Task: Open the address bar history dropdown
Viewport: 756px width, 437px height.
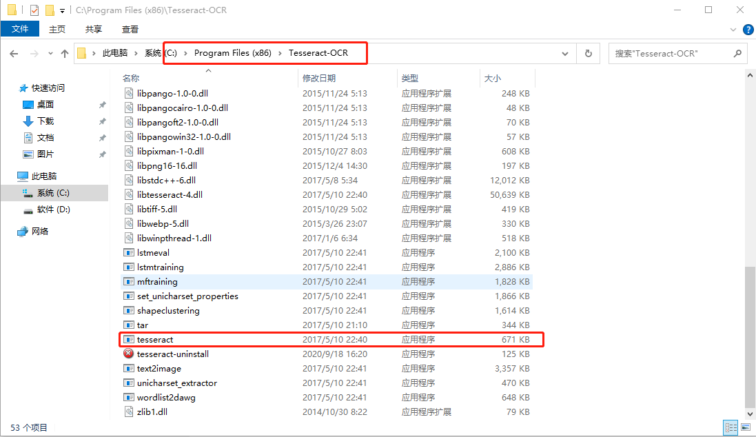Action: tap(565, 54)
